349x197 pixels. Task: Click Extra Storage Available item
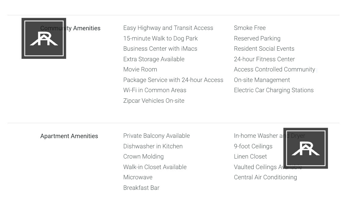pos(154,59)
